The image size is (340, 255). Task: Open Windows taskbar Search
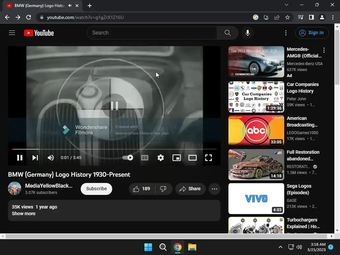[163, 247]
